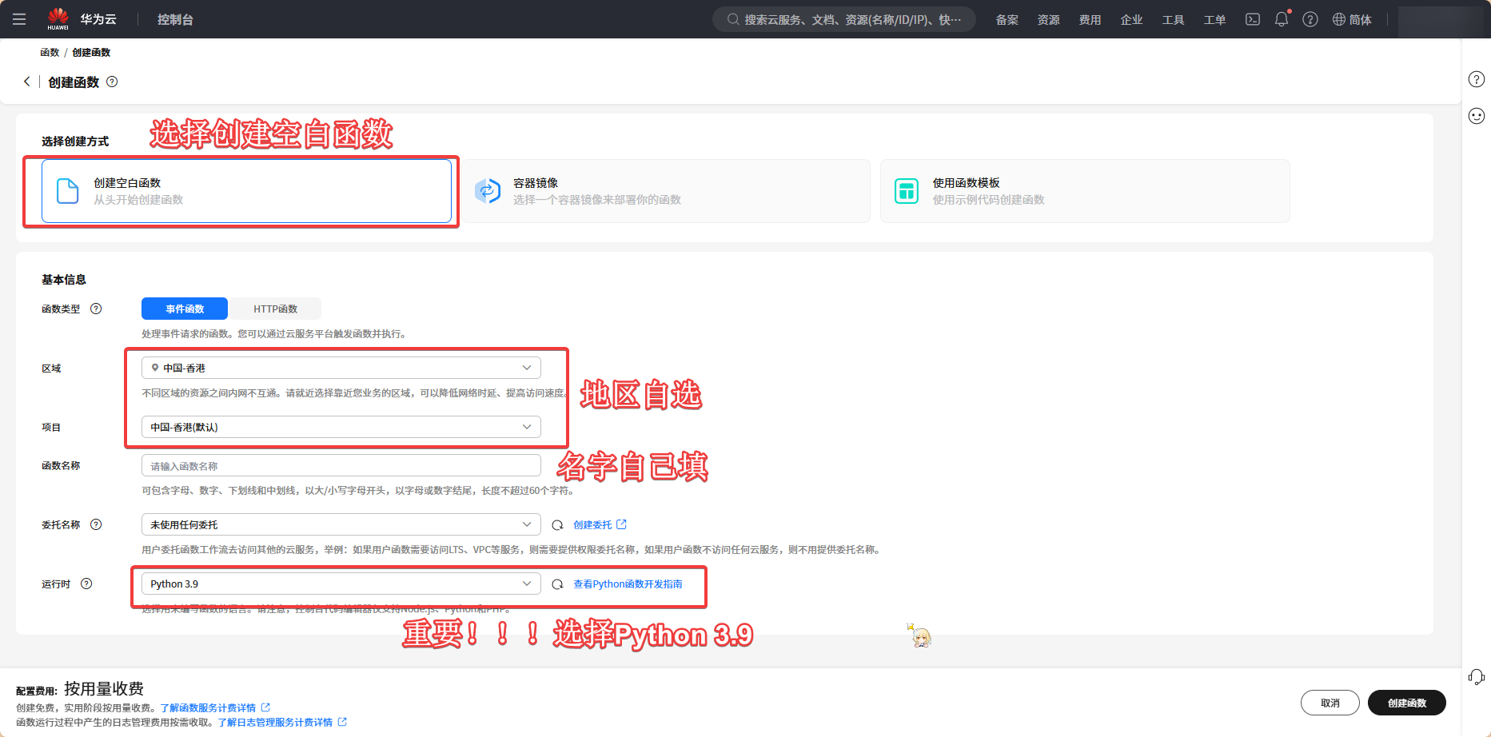Open the hamburger navigation menu
This screenshot has width=1491, height=737.
(x=19, y=19)
